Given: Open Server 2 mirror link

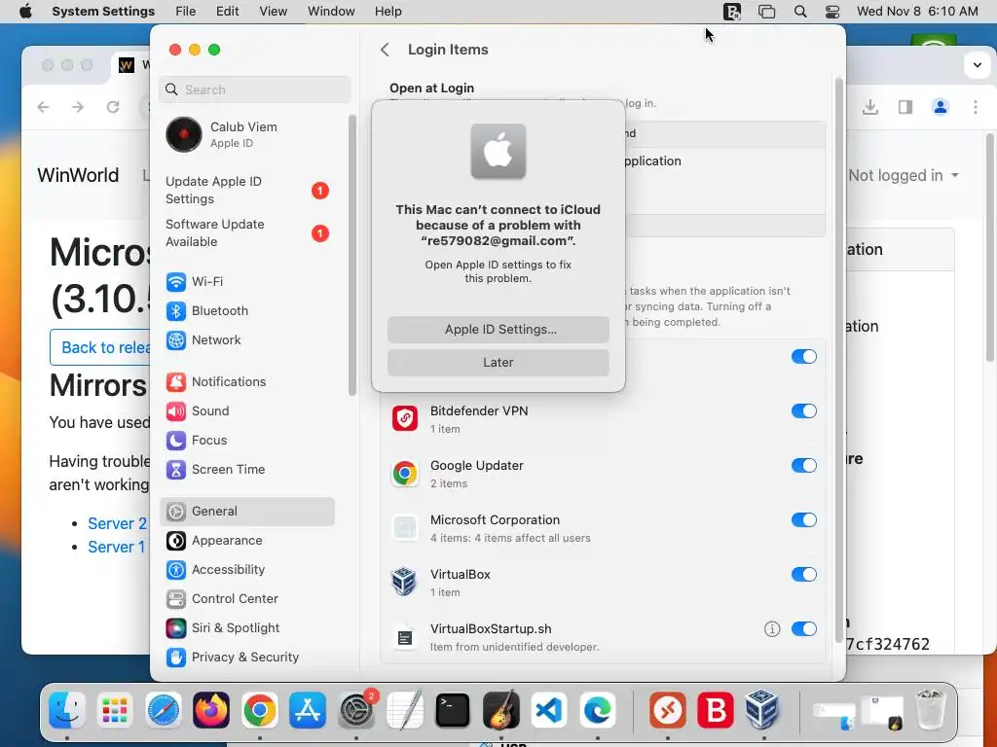Looking at the screenshot, I should tap(117, 523).
